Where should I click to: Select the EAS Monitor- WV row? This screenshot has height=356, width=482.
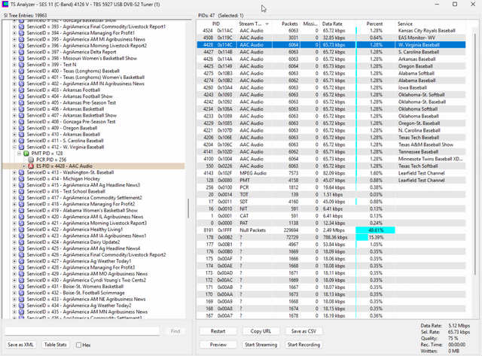[331, 38]
